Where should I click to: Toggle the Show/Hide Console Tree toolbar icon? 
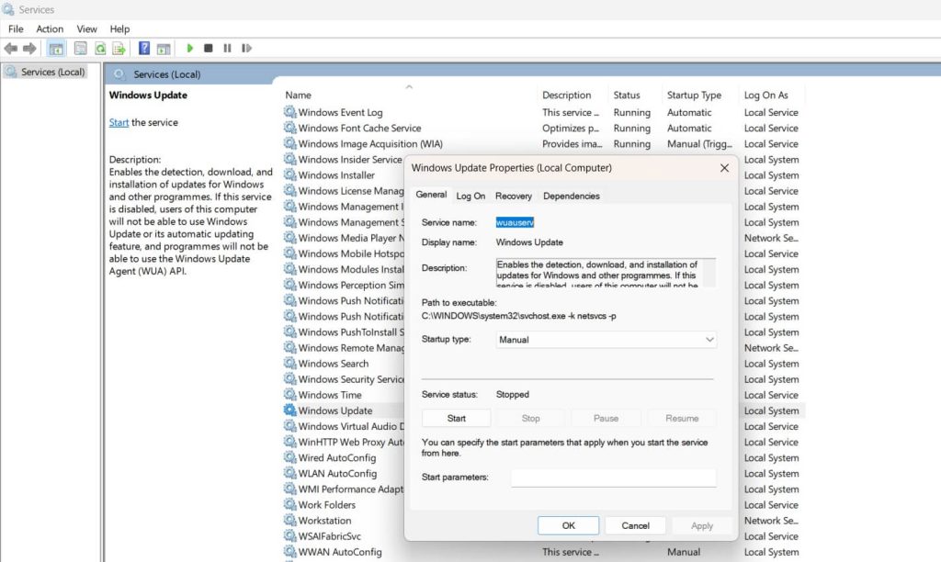point(56,48)
